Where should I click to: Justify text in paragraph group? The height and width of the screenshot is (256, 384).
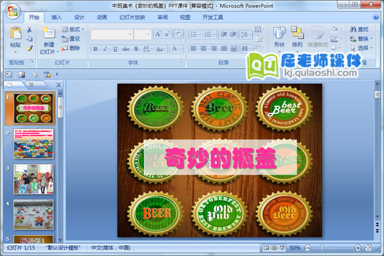tap(223, 49)
